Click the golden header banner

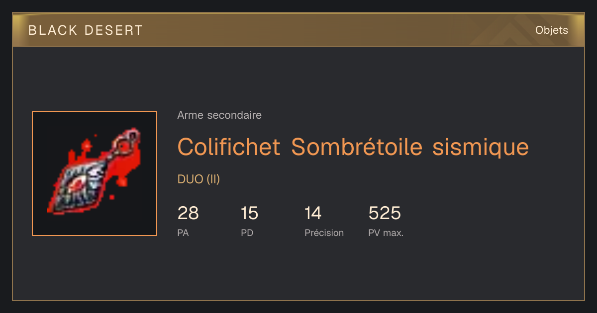point(298,30)
